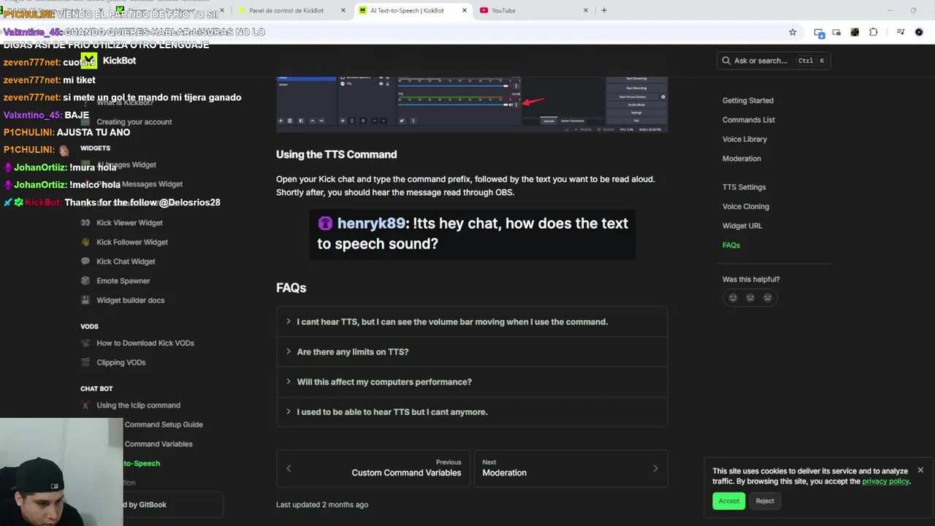Click the screen-capture extension icon with blue badge
The width and height of the screenshot is (935, 526).
[819, 32]
